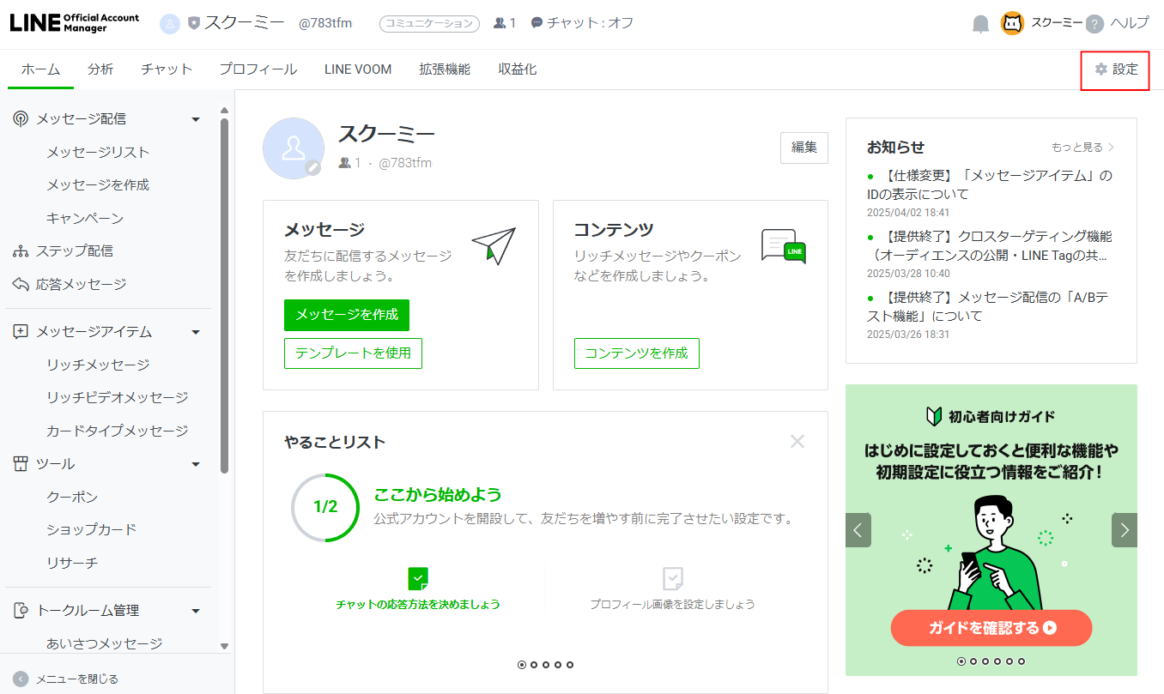Click the gray checklist icon for プロフィール画像
Viewport: 1164px width, 694px height.
point(672,578)
